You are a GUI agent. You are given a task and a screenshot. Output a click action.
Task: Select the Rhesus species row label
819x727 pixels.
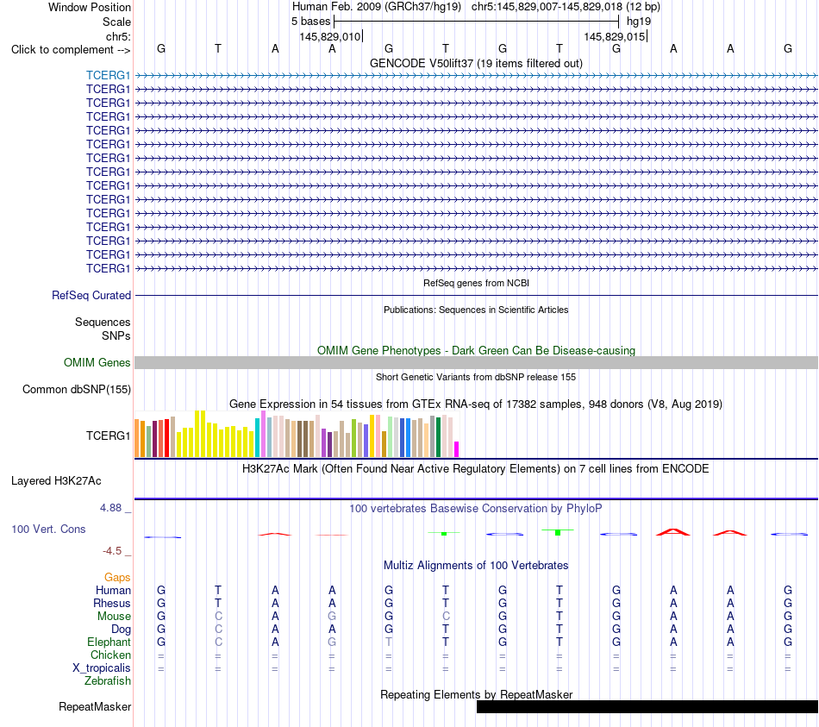(x=112, y=603)
